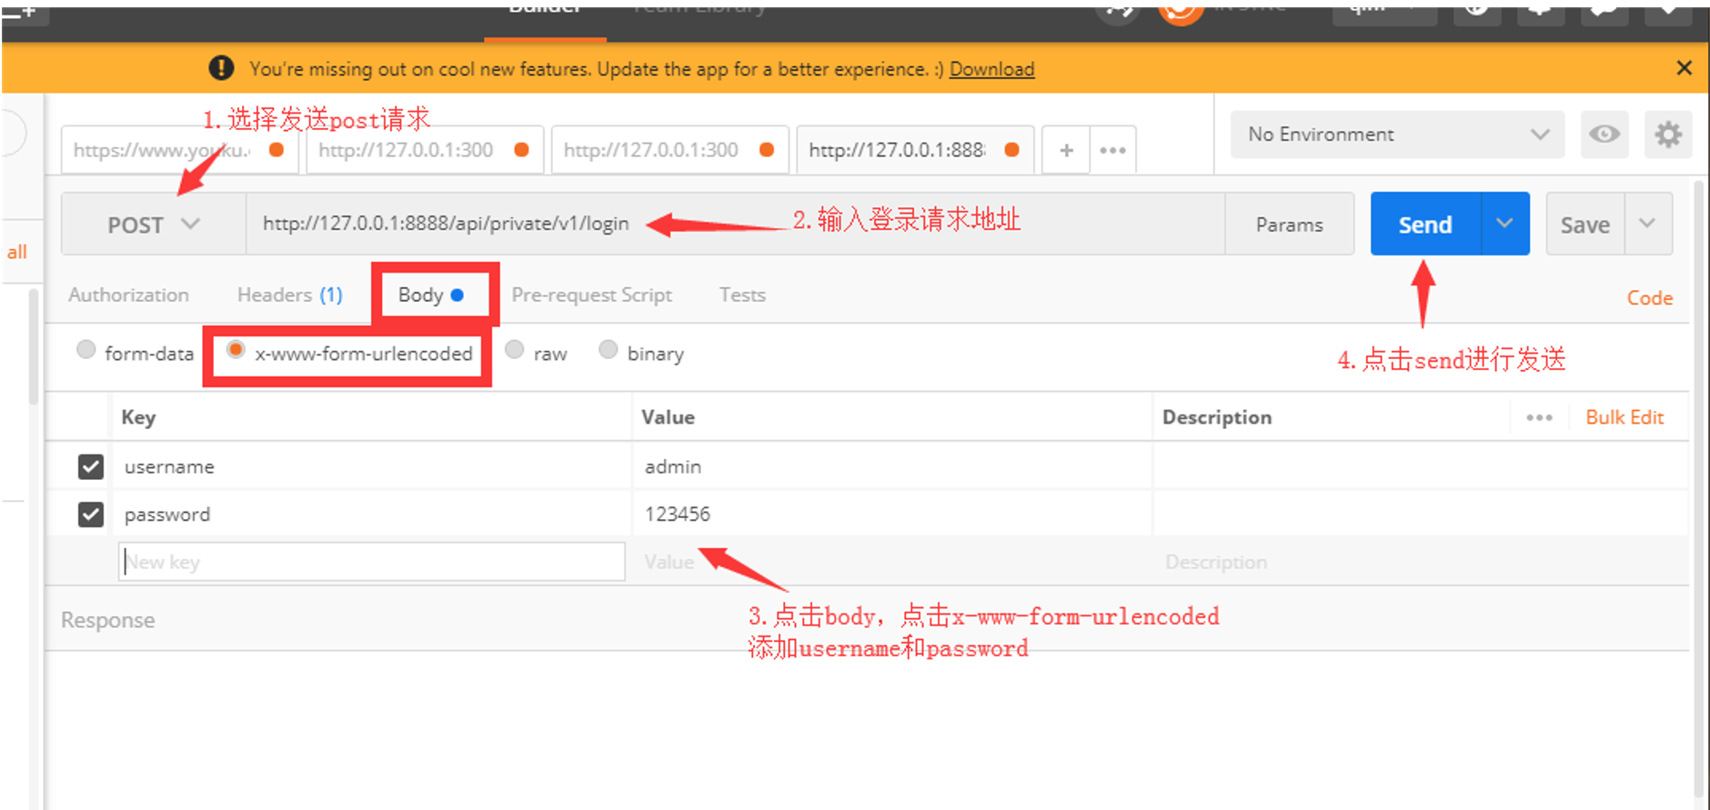Click the right vertical scrollbar
The image size is (1710, 810).
(1698, 491)
